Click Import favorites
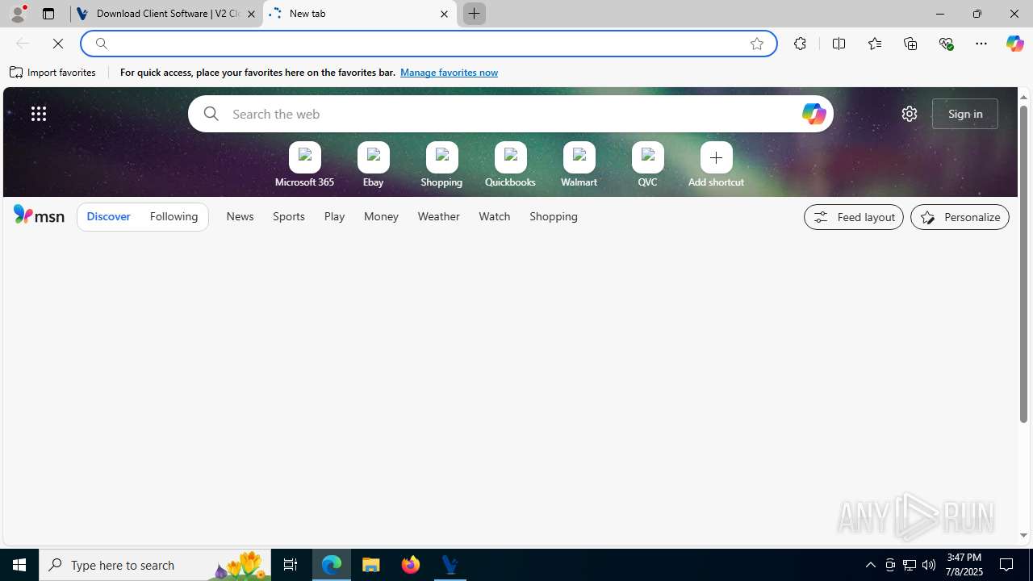This screenshot has height=581, width=1033. pyautogui.click(x=53, y=73)
